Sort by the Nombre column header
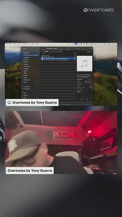This screenshot has width=122, height=217. (45, 54)
